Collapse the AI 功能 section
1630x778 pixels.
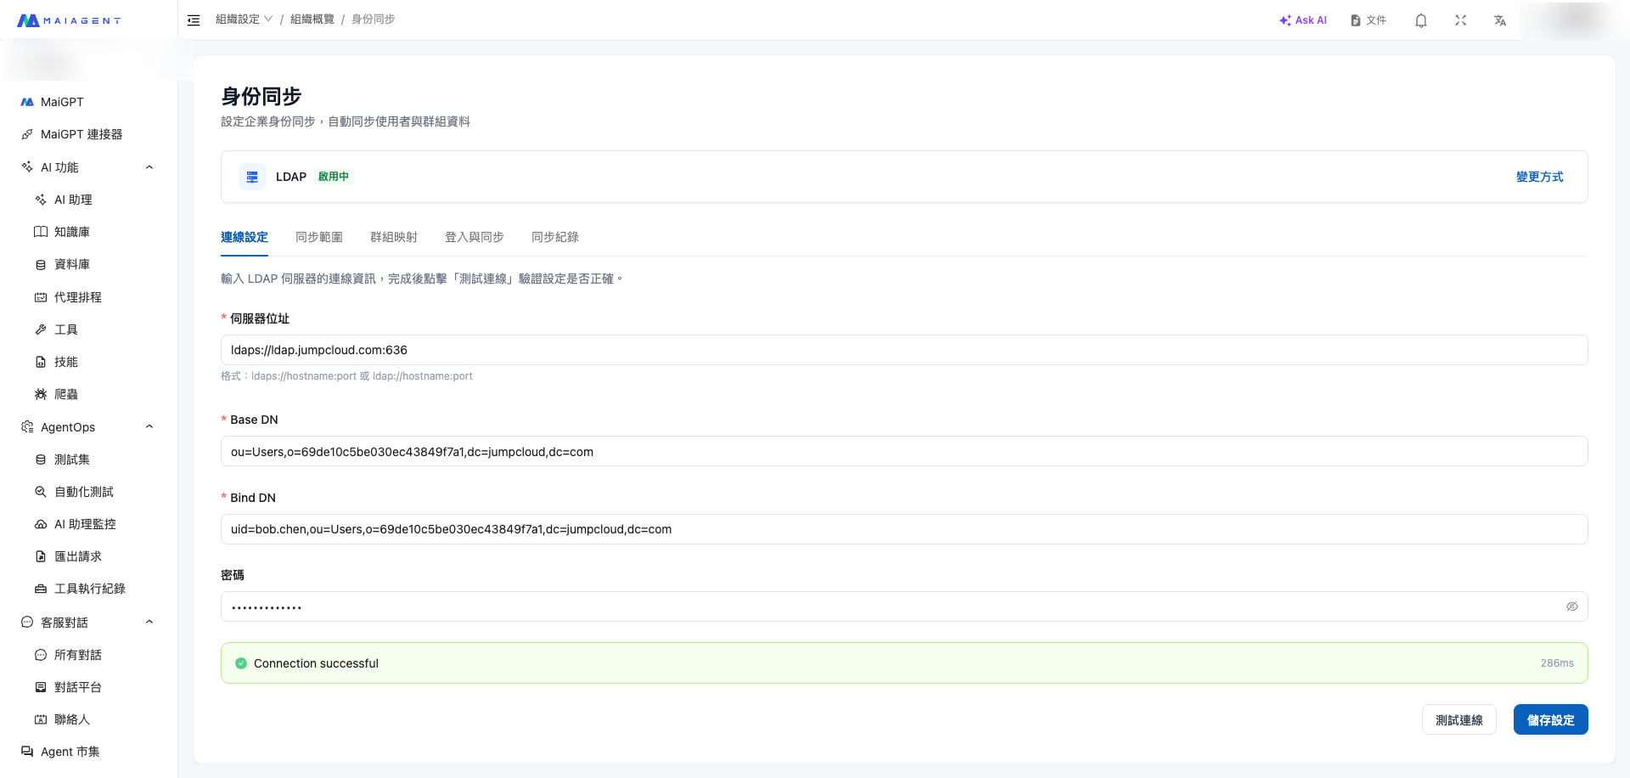pyautogui.click(x=149, y=167)
